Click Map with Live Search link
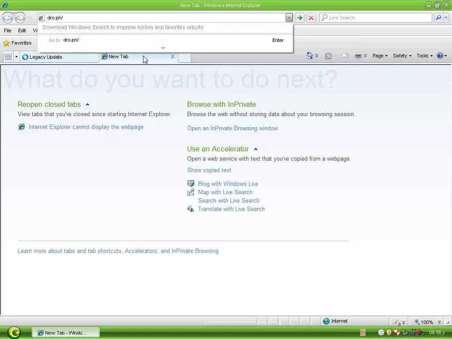This screenshot has height=339, width=452. coord(225,192)
